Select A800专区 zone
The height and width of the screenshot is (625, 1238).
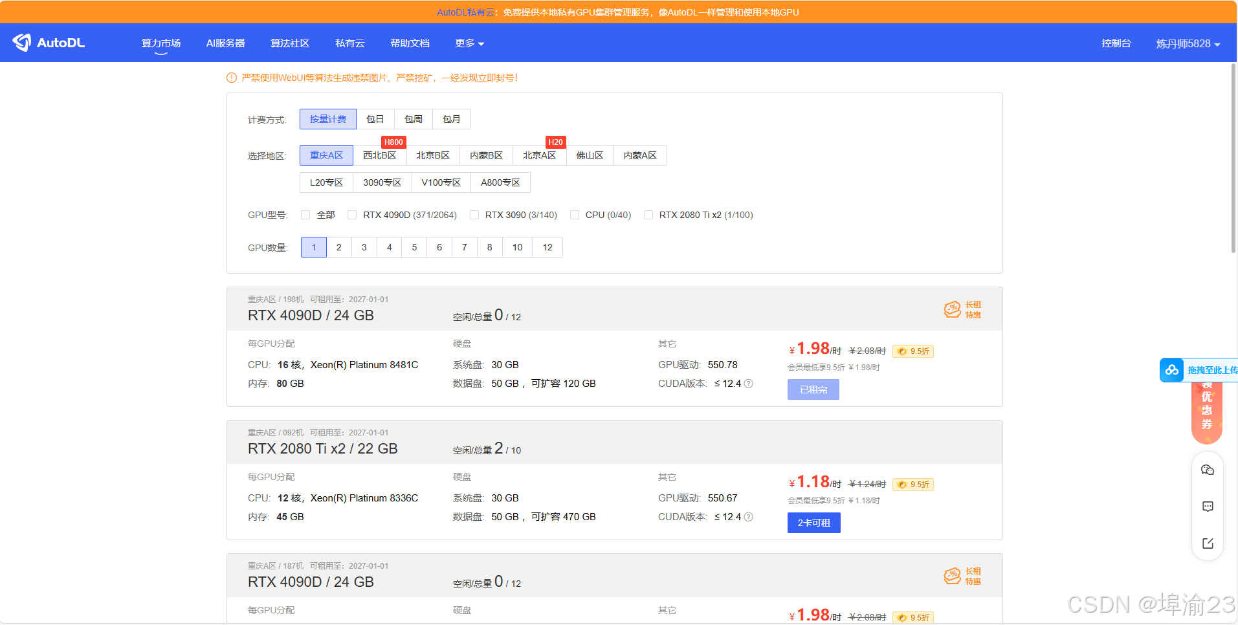(x=501, y=182)
